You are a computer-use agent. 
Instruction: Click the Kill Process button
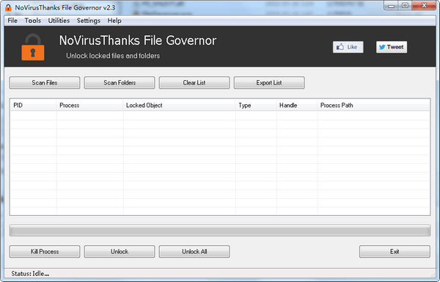tap(45, 251)
